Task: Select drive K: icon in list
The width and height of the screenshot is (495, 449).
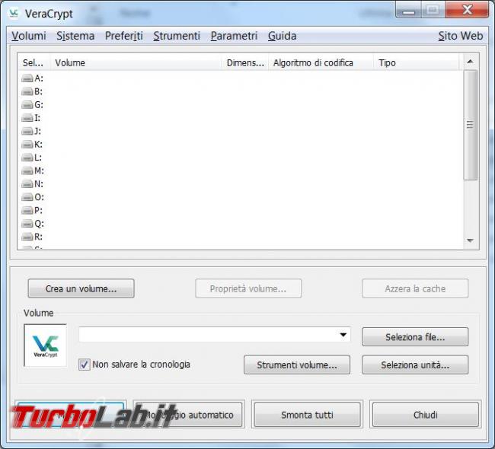Action: pos(27,144)
